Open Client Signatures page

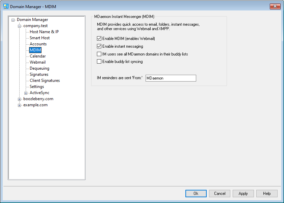(45, 81)
